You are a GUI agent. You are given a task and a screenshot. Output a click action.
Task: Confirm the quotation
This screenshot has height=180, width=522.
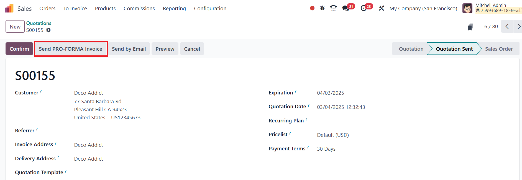coord(19,49)
